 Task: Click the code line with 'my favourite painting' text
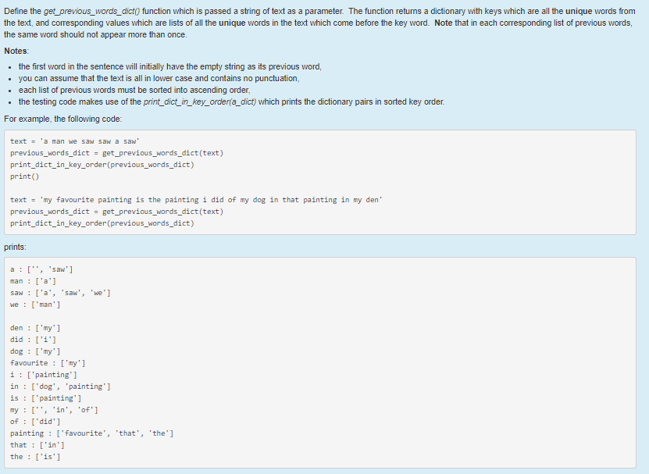(x=196, y=200)
